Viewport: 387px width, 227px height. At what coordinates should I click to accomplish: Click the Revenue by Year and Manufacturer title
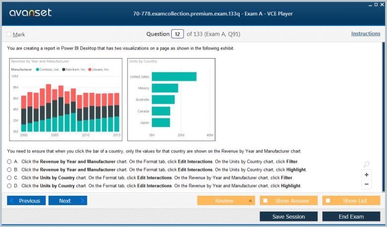point(40,61)
